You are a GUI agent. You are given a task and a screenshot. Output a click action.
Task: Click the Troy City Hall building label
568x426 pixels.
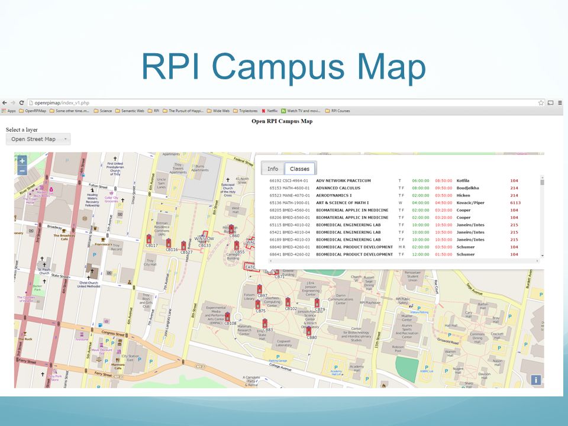click(x=150, y=262)
